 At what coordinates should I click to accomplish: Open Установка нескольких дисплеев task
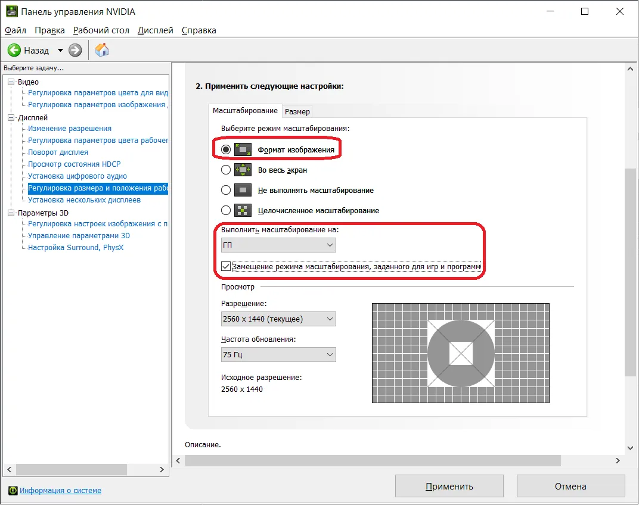85,200
